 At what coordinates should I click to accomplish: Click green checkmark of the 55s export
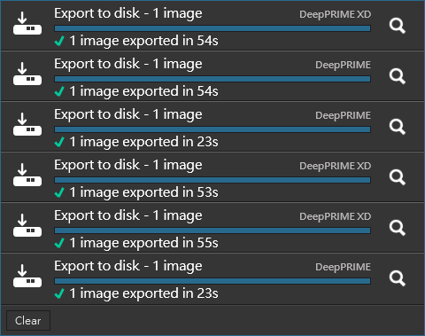(x=59, y=243)
